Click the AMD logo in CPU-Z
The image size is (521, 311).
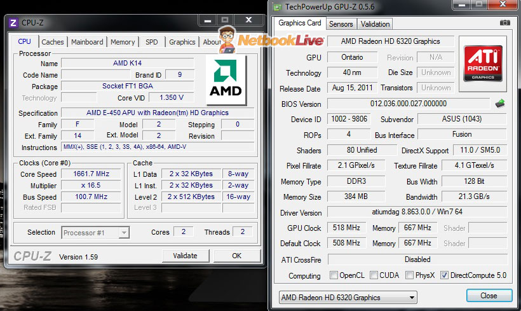(x=226, y=79)
